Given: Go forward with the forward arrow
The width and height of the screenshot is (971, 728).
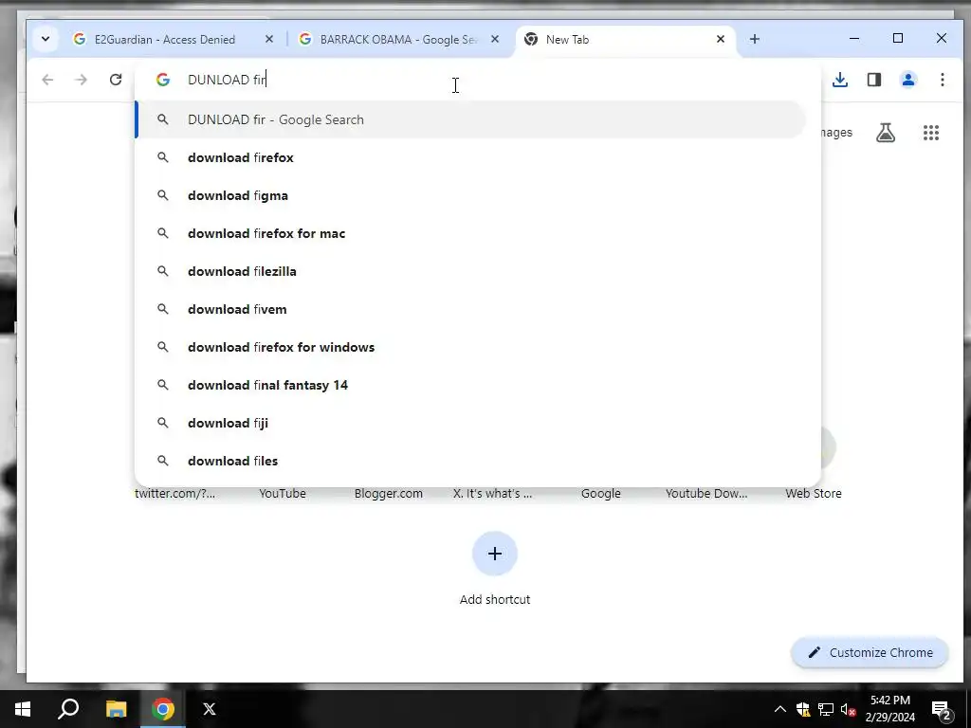Looking at the screenshot, I should 82,80.
